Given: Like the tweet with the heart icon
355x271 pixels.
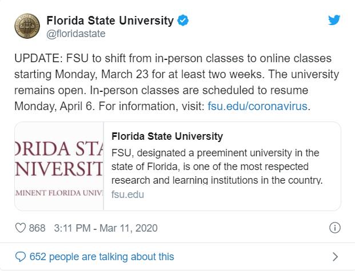Looking at the screenshot, I should (x=21, y=228).
